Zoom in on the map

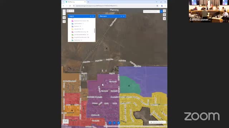tap(64, 11)
